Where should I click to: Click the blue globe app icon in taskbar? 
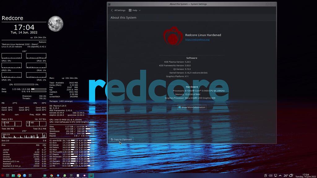[x=24, y=175]
